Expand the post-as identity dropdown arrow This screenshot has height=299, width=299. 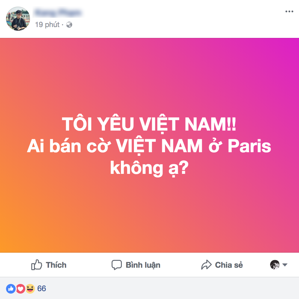[285, 265]
